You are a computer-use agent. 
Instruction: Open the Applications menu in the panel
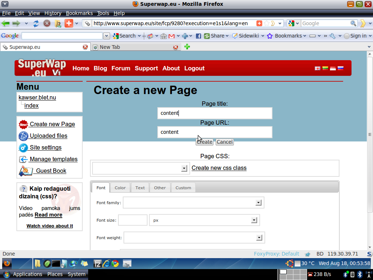coord(28,274)
